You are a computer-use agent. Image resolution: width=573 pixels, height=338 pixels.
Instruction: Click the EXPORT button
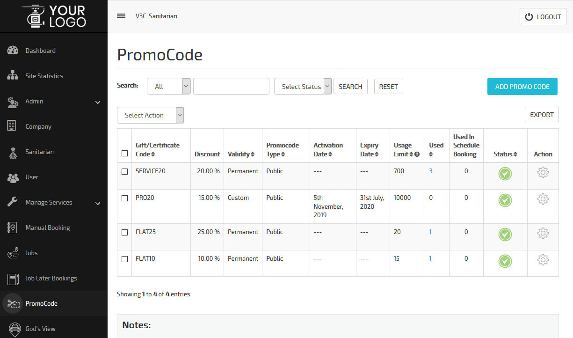pos(542,115)
